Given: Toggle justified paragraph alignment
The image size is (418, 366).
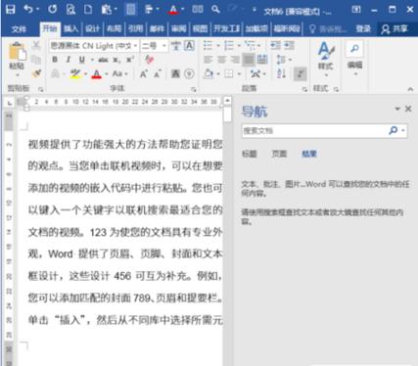Looking at the screenshot, I should pos(249,60).
